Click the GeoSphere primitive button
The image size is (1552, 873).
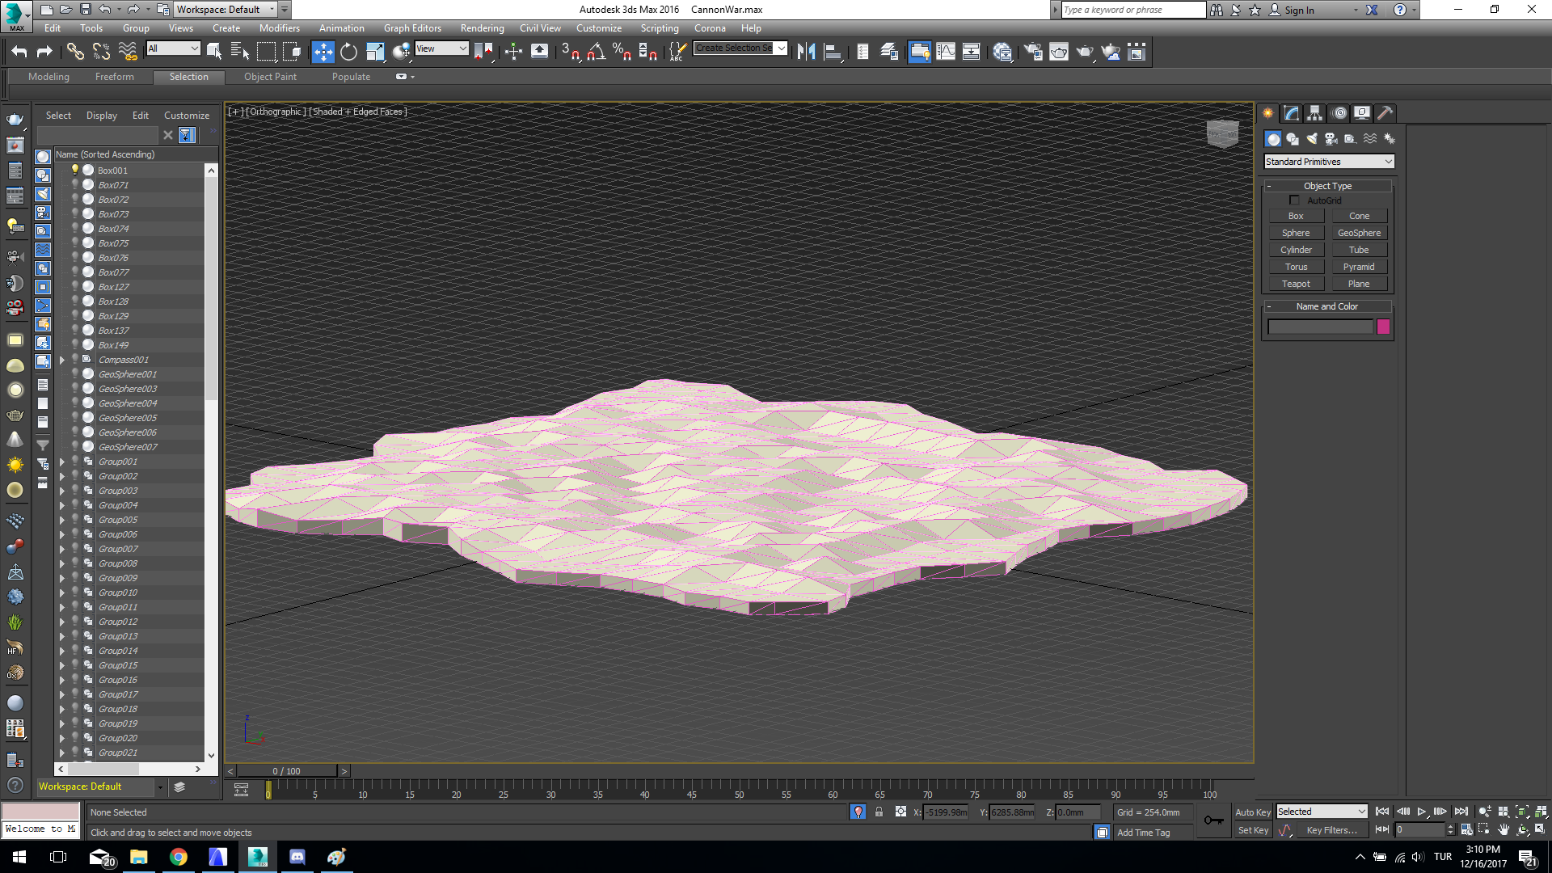point(1359,233)
